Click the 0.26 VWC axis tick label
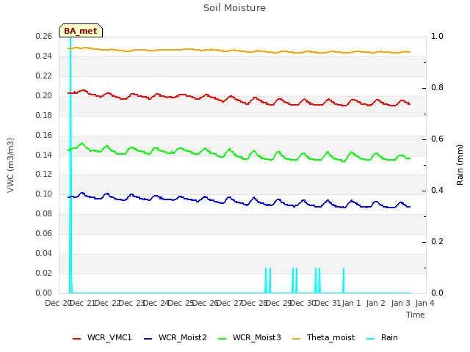The image size is (470, 352). point(44,37)
